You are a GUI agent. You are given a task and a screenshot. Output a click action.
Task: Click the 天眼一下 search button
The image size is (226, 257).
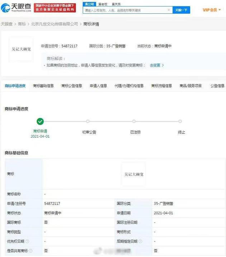[181, 10]
